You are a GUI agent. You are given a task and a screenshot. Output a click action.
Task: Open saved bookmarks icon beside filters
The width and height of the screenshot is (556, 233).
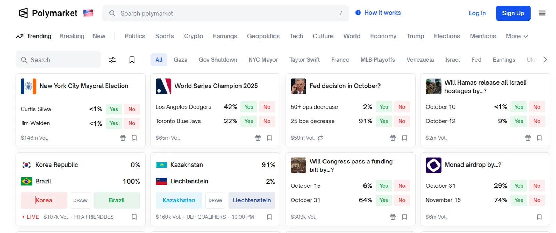[132, 60]
